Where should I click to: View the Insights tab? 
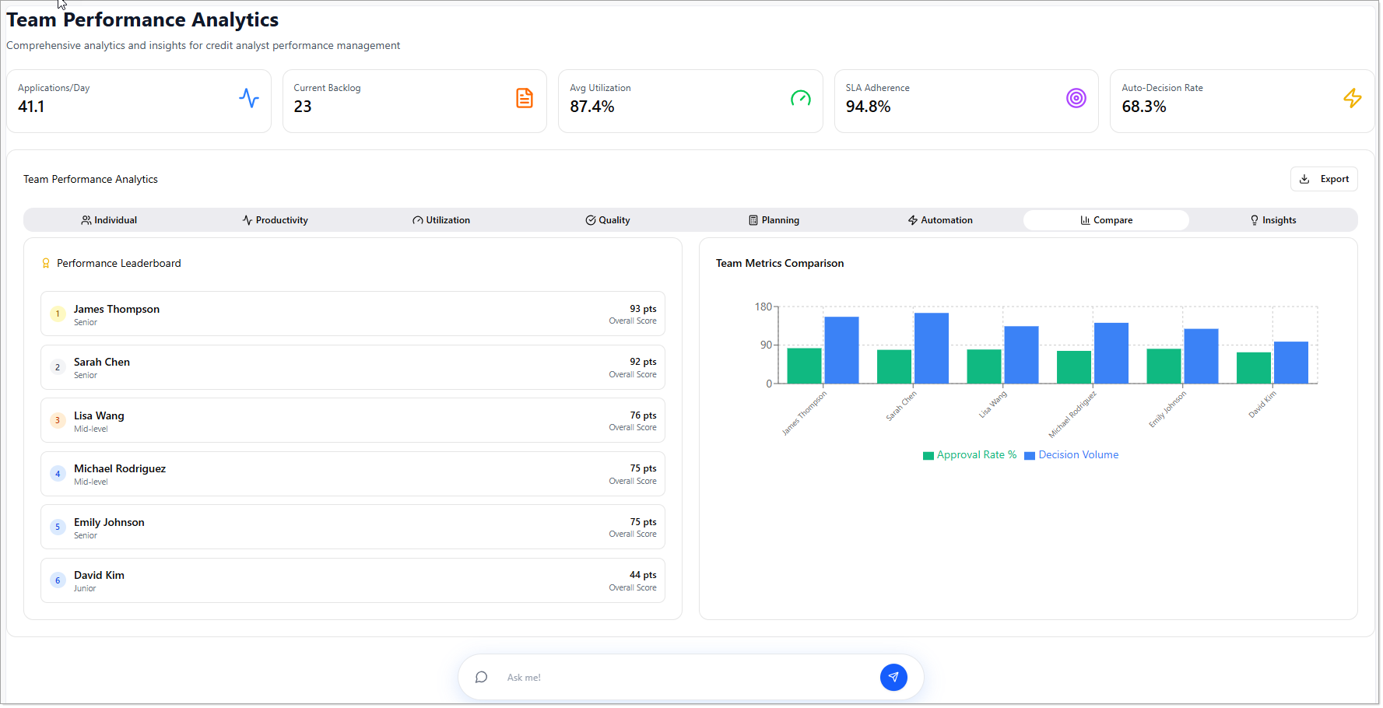coord(1272,220)
